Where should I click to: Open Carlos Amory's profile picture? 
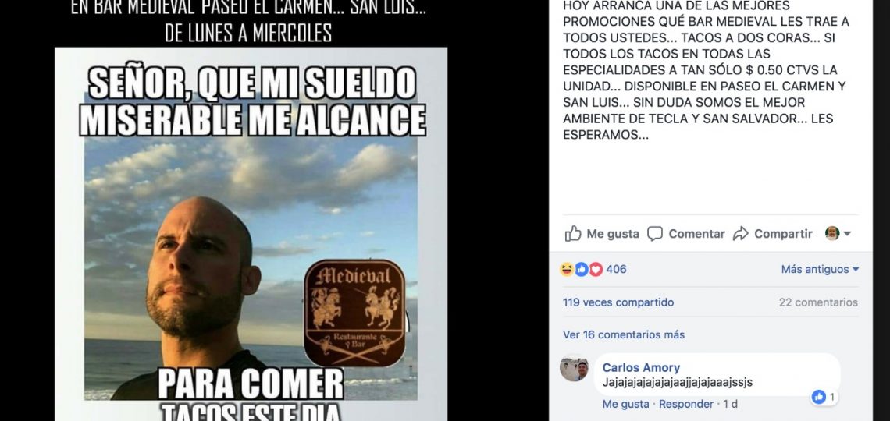pyautogui.click(x=574, y=369)
